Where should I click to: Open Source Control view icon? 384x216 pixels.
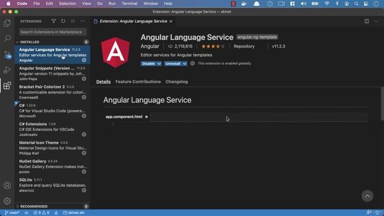[x=7, y=55]
